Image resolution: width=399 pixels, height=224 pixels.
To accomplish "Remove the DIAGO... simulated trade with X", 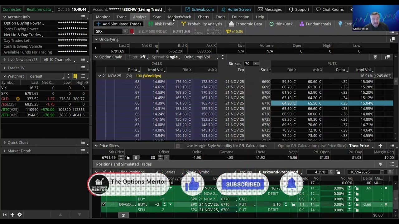I will tap(386, 204).
